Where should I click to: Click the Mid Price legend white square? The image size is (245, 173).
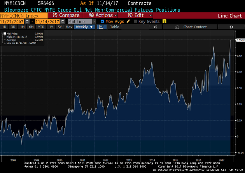5,33
